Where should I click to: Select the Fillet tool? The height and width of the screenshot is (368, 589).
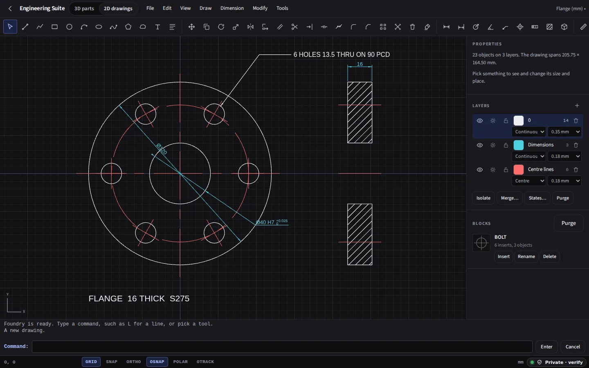click(353, 27)
